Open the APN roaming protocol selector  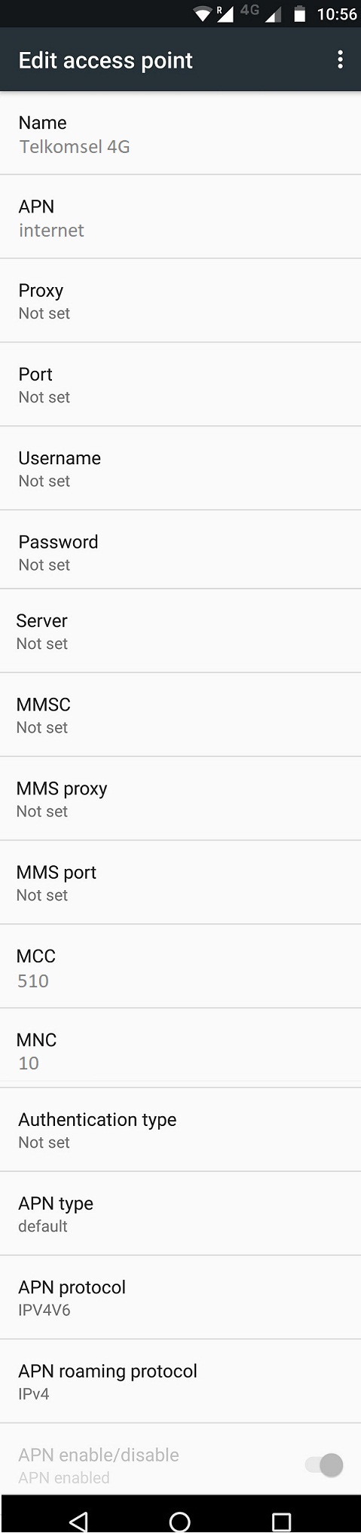click(180, 1382)
